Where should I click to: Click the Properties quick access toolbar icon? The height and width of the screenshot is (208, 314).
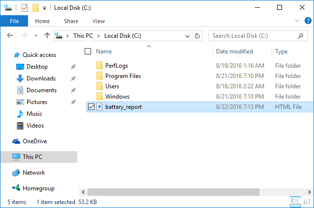[x=25, y=8]
